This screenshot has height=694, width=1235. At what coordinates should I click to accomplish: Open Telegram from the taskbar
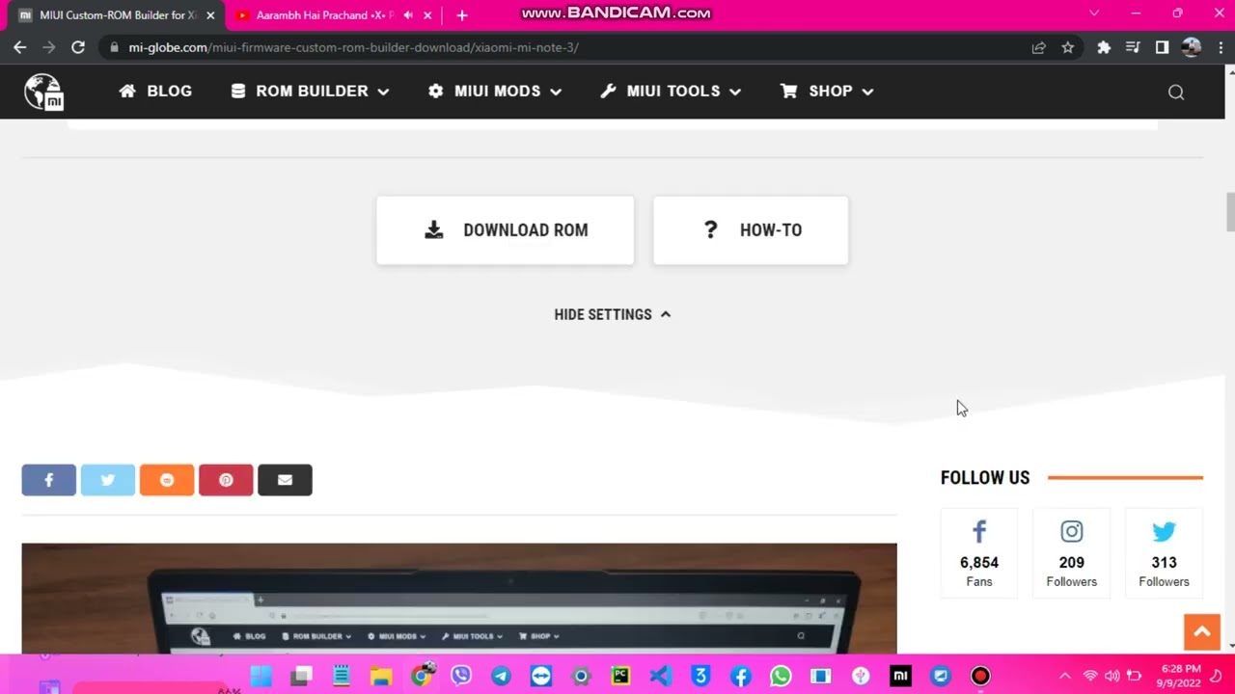pyautogui.click(x=501, y=677)
